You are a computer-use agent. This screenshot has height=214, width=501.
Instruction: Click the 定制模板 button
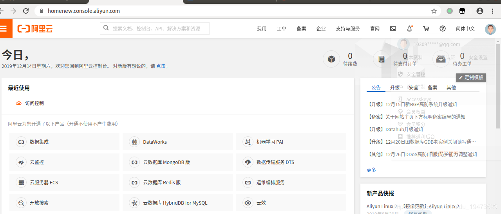pos(471,77)
